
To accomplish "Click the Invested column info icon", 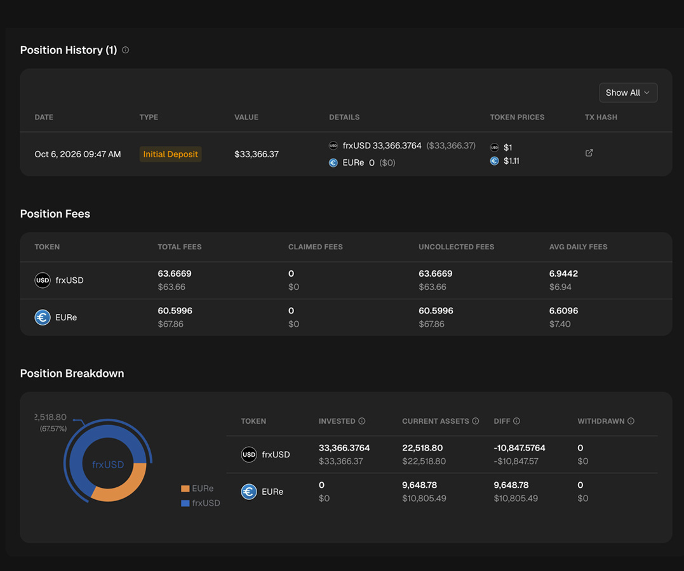I will tap(361, 421).
